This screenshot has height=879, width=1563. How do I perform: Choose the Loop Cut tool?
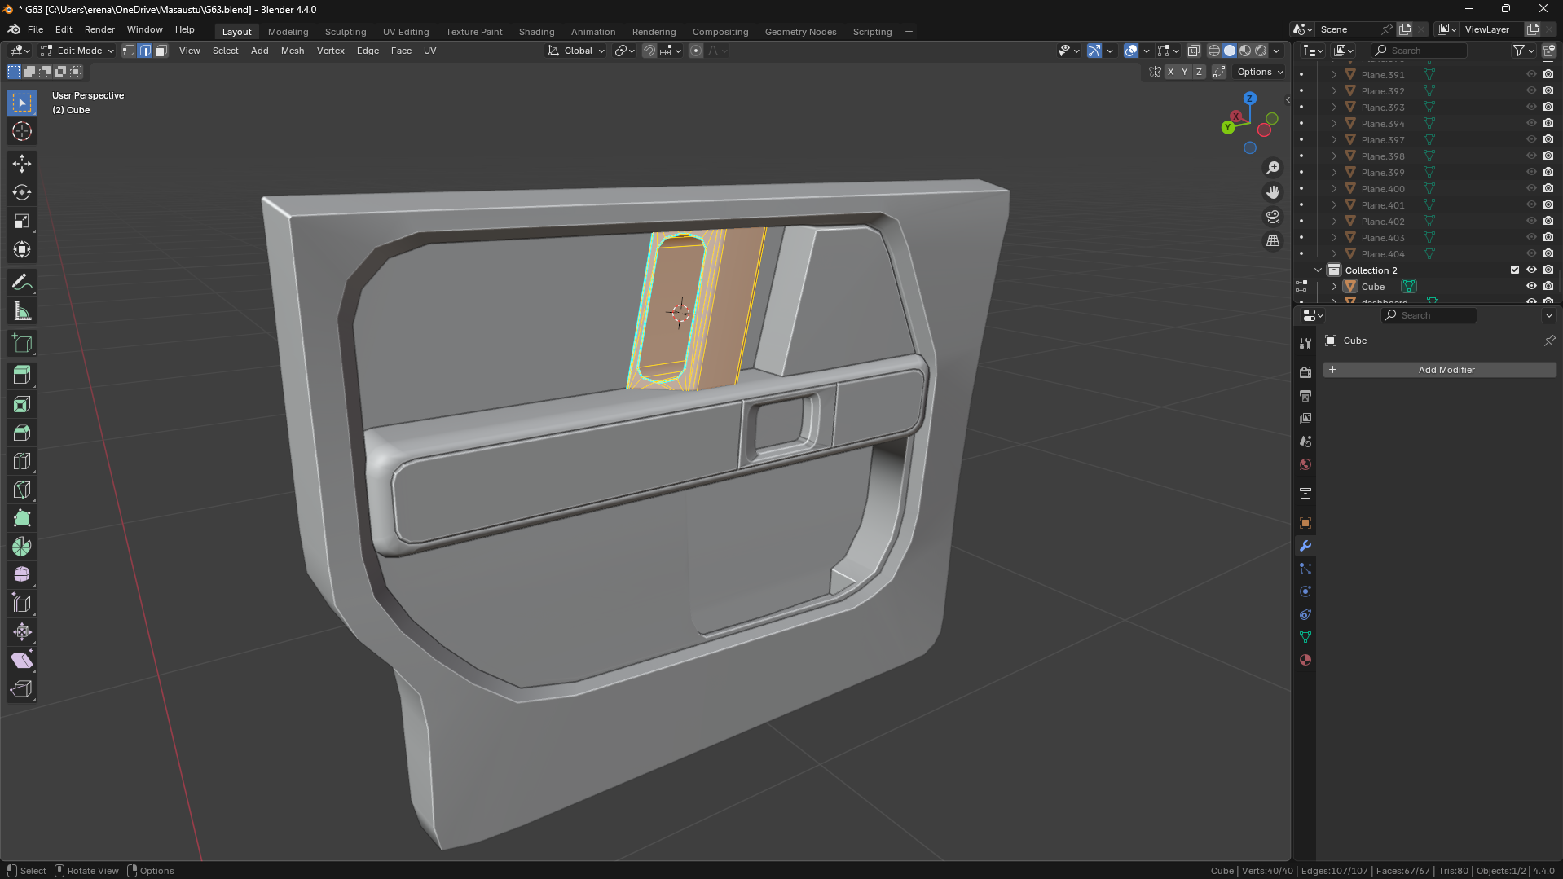point(22,461)
